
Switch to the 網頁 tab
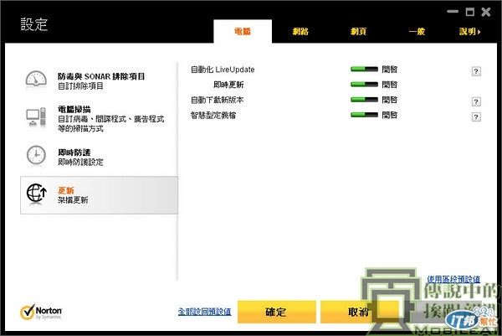pyautogui.click(x=358, y=31)
